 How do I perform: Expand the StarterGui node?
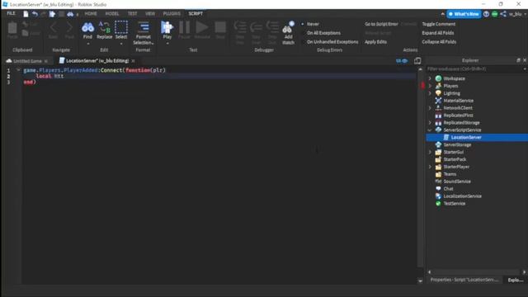click(430, 152)
